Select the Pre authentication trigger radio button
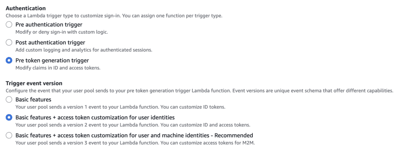The height and width of the screenshot is (152, 405). 9,25
